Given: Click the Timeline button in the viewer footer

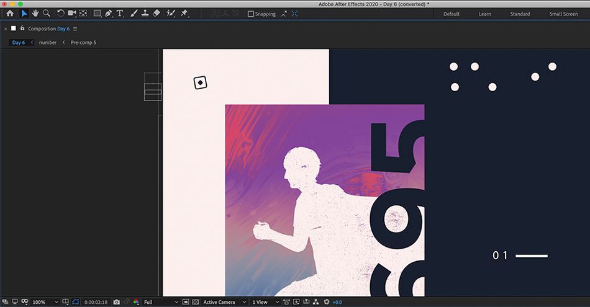Looking at the screenshot, I should coord(306,302).
